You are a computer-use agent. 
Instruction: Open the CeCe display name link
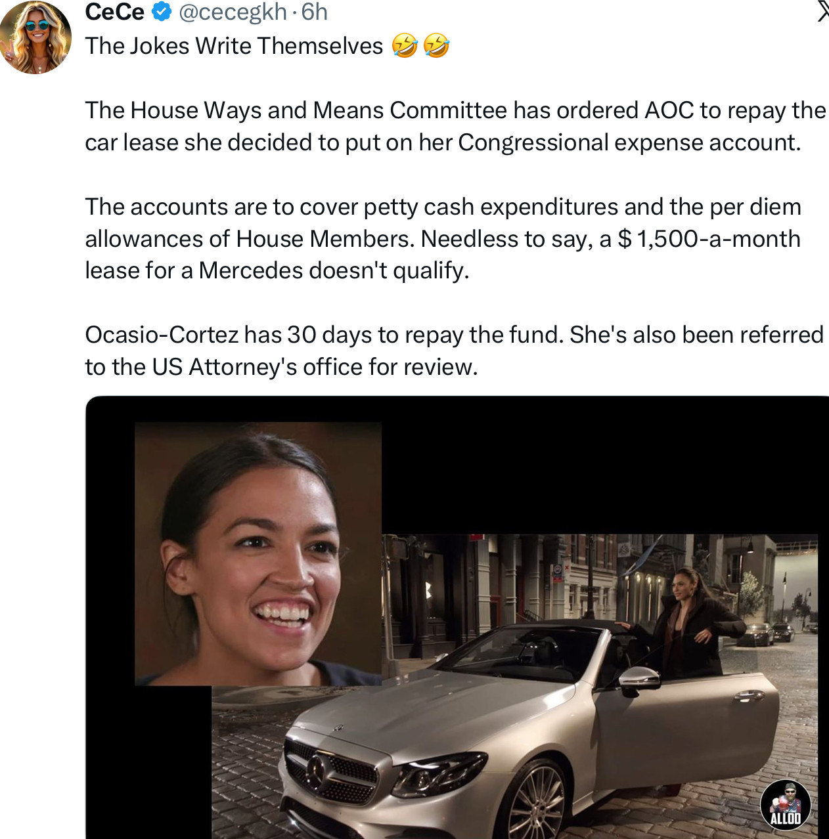[x=115, y=12]
